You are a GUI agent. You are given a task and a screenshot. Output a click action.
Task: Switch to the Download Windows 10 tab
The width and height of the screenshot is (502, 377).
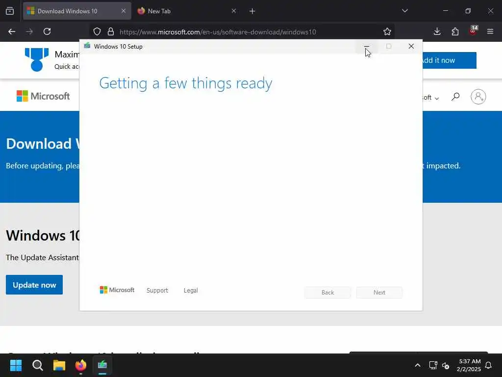[x=77, y=11]
